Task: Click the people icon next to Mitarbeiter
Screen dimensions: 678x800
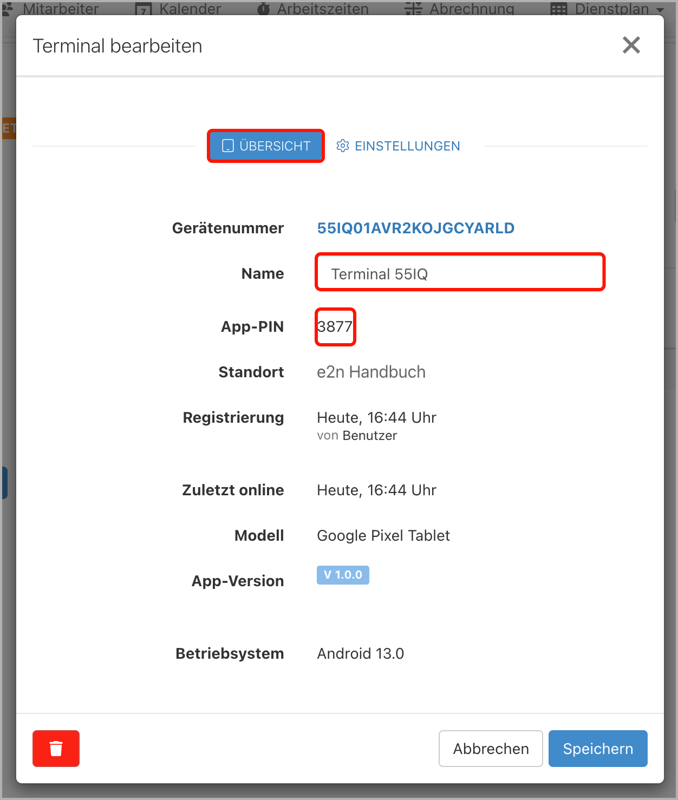Action: 6,9
